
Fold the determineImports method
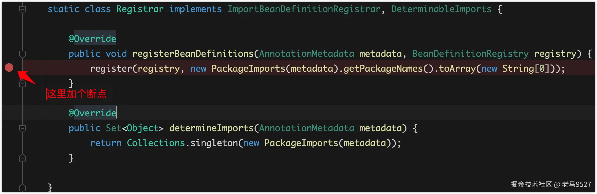[23, 128]
